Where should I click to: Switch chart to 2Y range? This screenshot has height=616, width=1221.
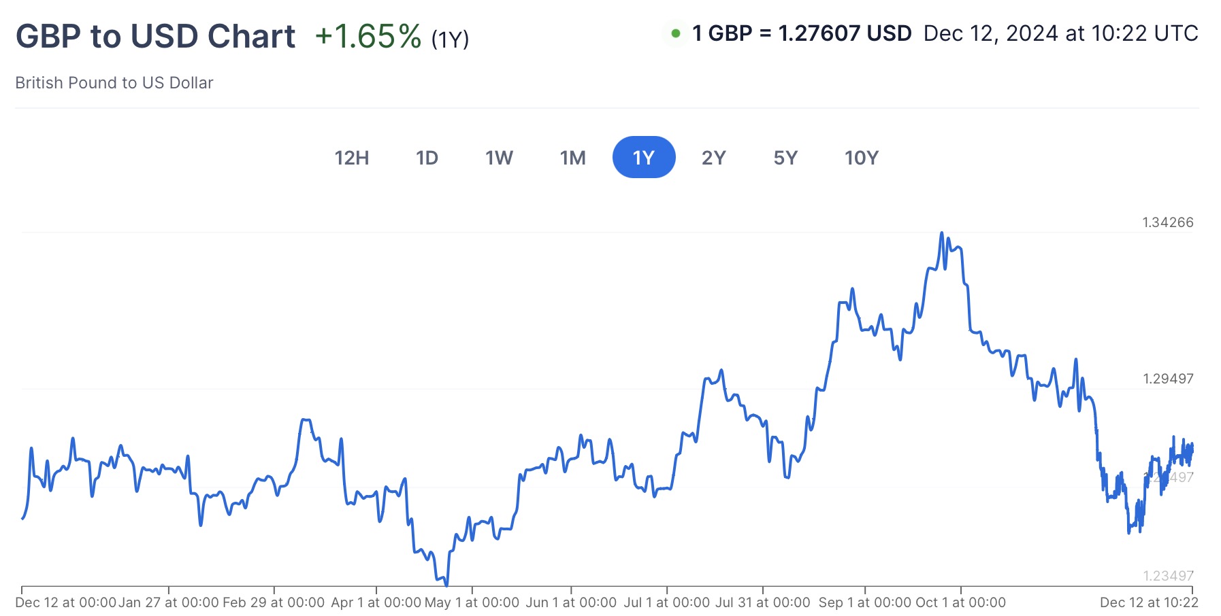point(714,158)
